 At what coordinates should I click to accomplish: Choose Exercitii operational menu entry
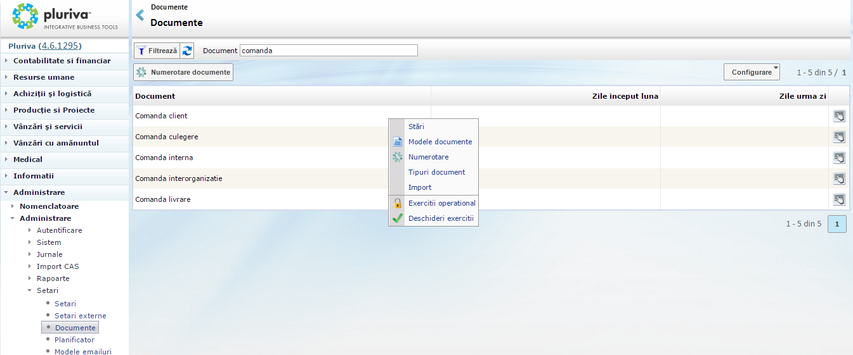click(441, 203)
